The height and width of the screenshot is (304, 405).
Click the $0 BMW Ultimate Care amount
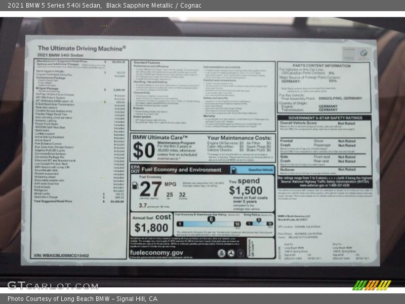point(144,150)
